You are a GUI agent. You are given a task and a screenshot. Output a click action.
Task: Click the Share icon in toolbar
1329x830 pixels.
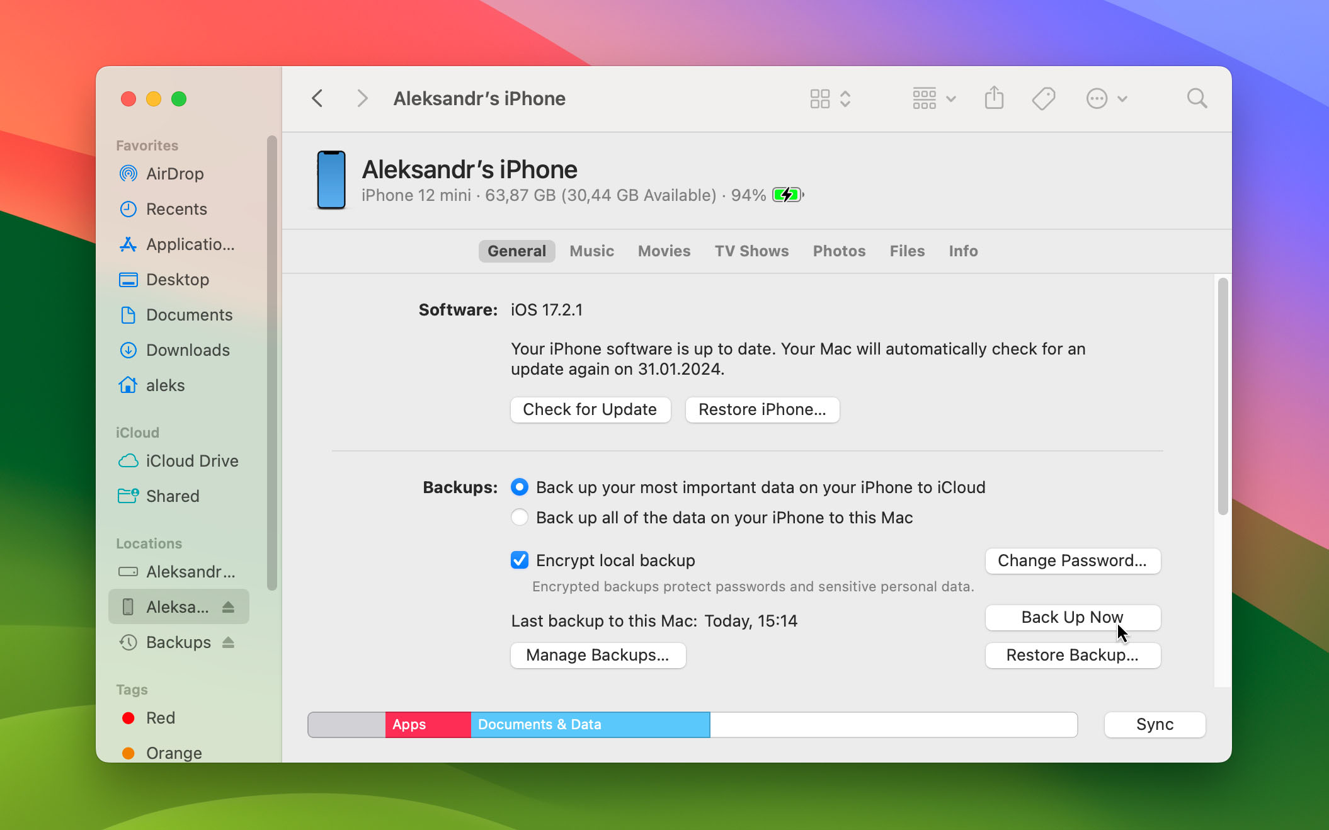[994, 98]
